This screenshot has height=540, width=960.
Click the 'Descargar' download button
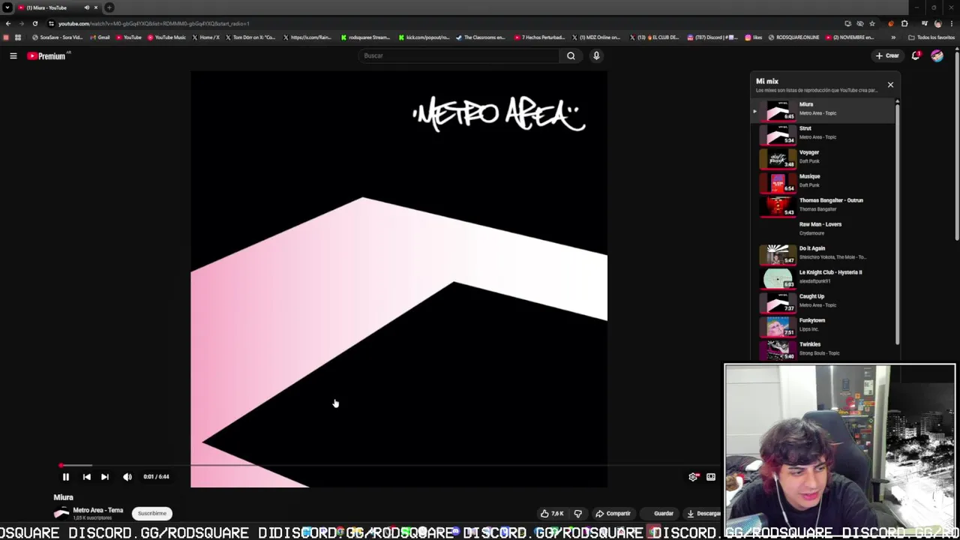click(x=703, y=514)
